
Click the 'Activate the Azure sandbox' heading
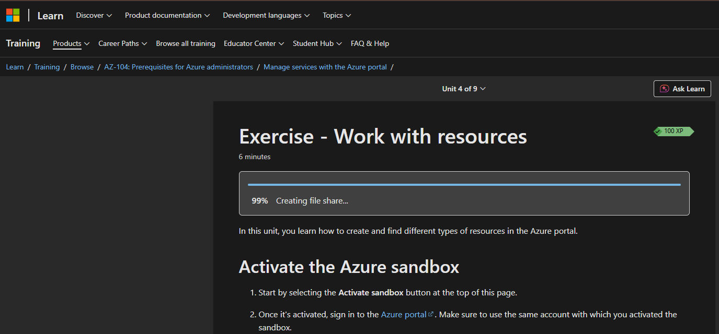[x=349, y=267]
